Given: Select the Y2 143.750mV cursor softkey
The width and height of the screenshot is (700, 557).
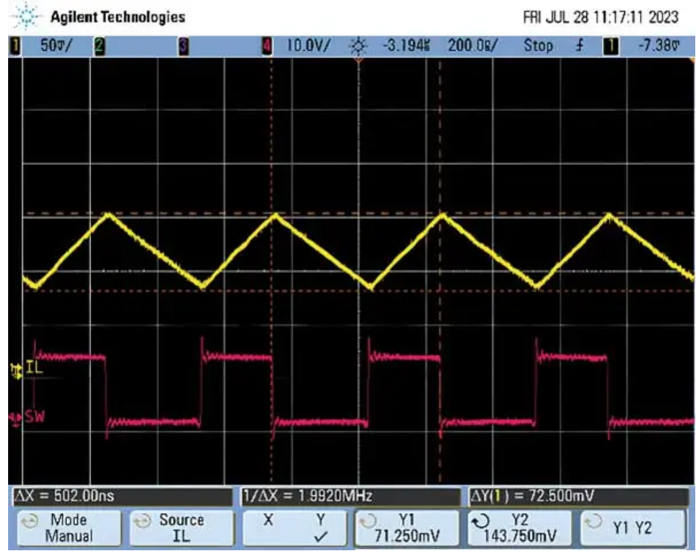Looking at the screenshot, I should pos(519,528).
